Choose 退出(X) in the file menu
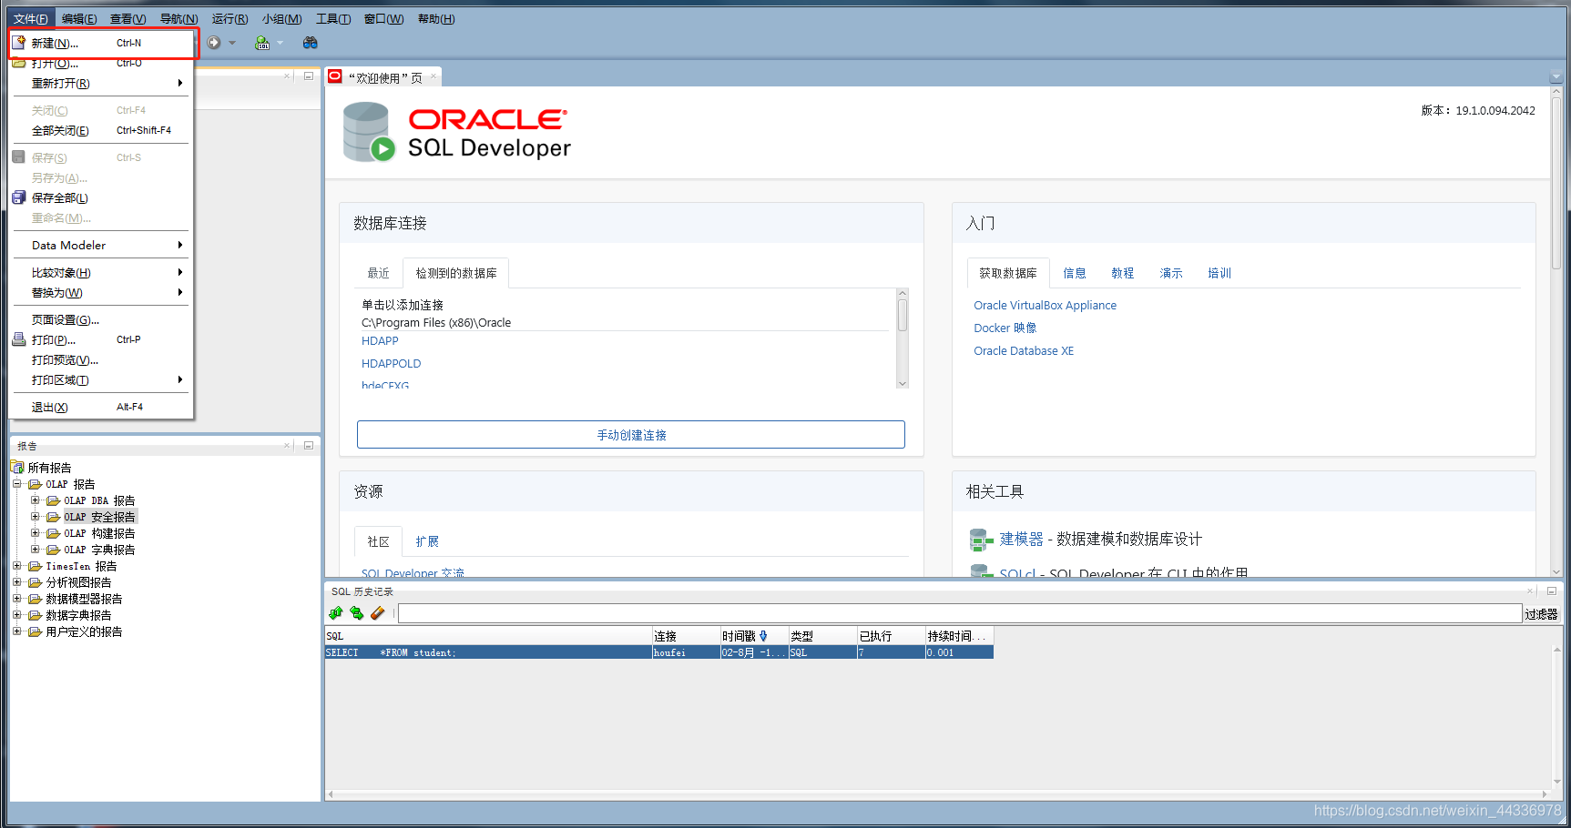Viewport: 1571px width, 828px height. [100, 407]
